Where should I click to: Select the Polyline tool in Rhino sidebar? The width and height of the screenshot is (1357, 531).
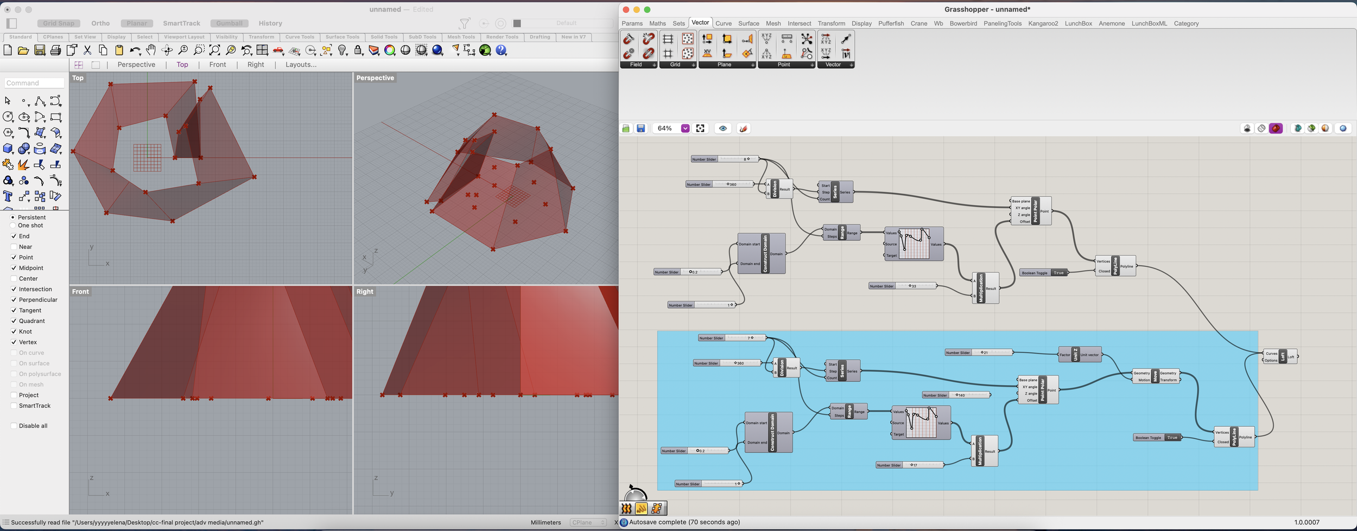(x=40, y=101)
